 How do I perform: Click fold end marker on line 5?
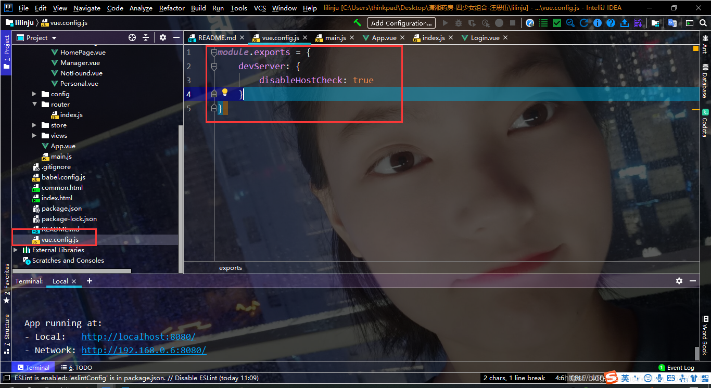214,108
